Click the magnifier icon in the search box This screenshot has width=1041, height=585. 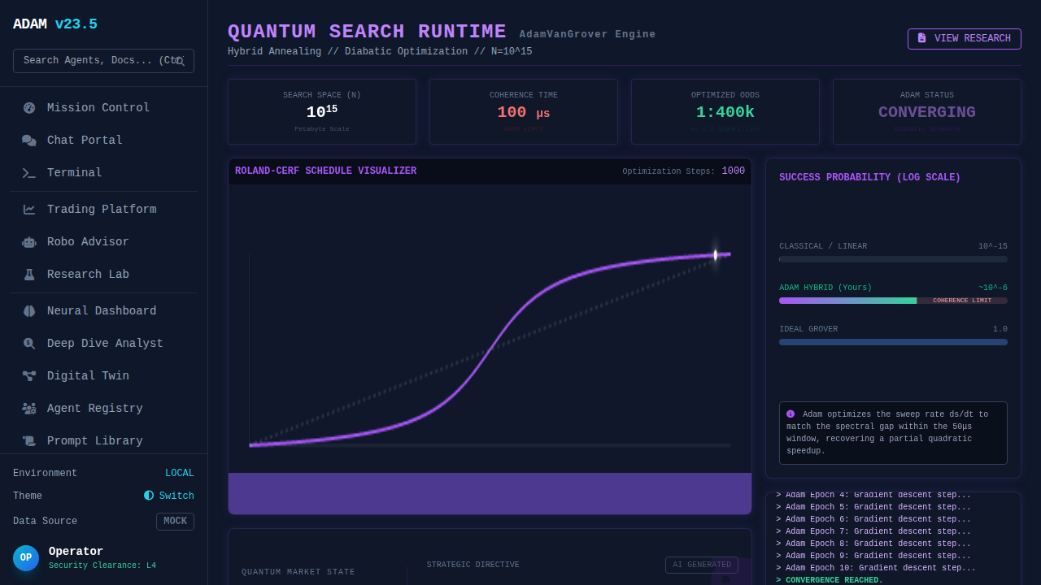click(x=180, y=61)
